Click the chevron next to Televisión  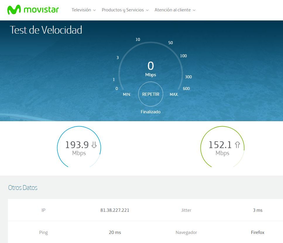pyautogui.click(x=94, y=10)
